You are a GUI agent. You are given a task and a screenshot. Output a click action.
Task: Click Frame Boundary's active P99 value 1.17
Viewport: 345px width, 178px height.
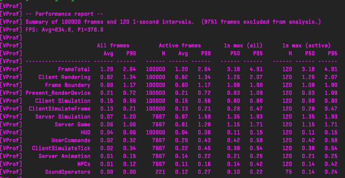coord(204,85)
